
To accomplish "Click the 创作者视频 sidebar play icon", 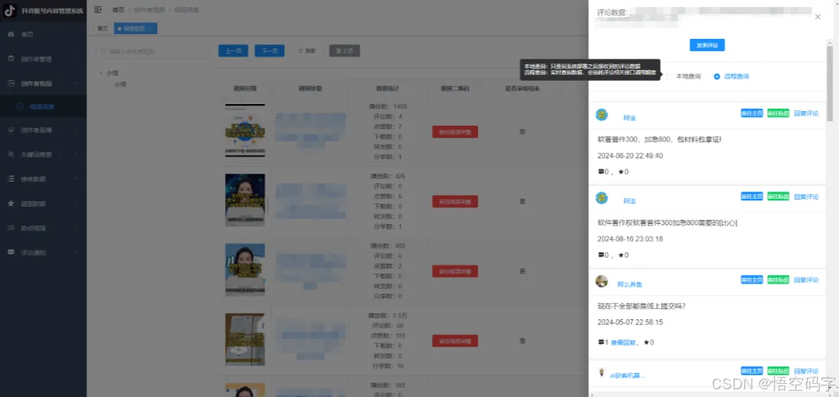I will point(11,83).
